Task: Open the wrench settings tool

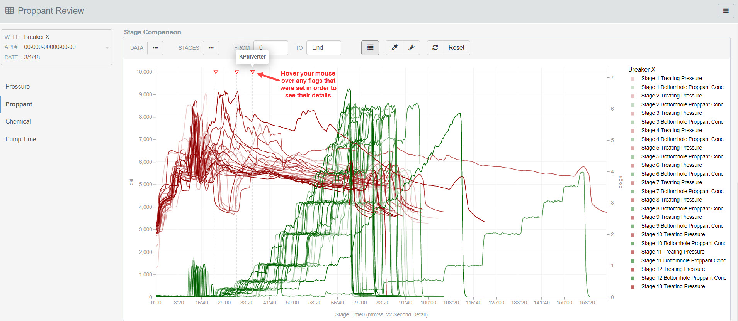Action: [411, 48]
